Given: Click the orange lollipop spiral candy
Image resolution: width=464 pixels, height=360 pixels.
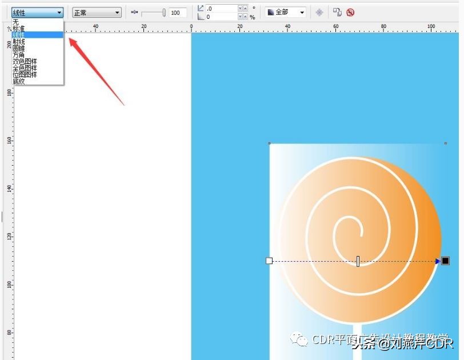Looking at the screenshot, I should click(x=359, y=239).
